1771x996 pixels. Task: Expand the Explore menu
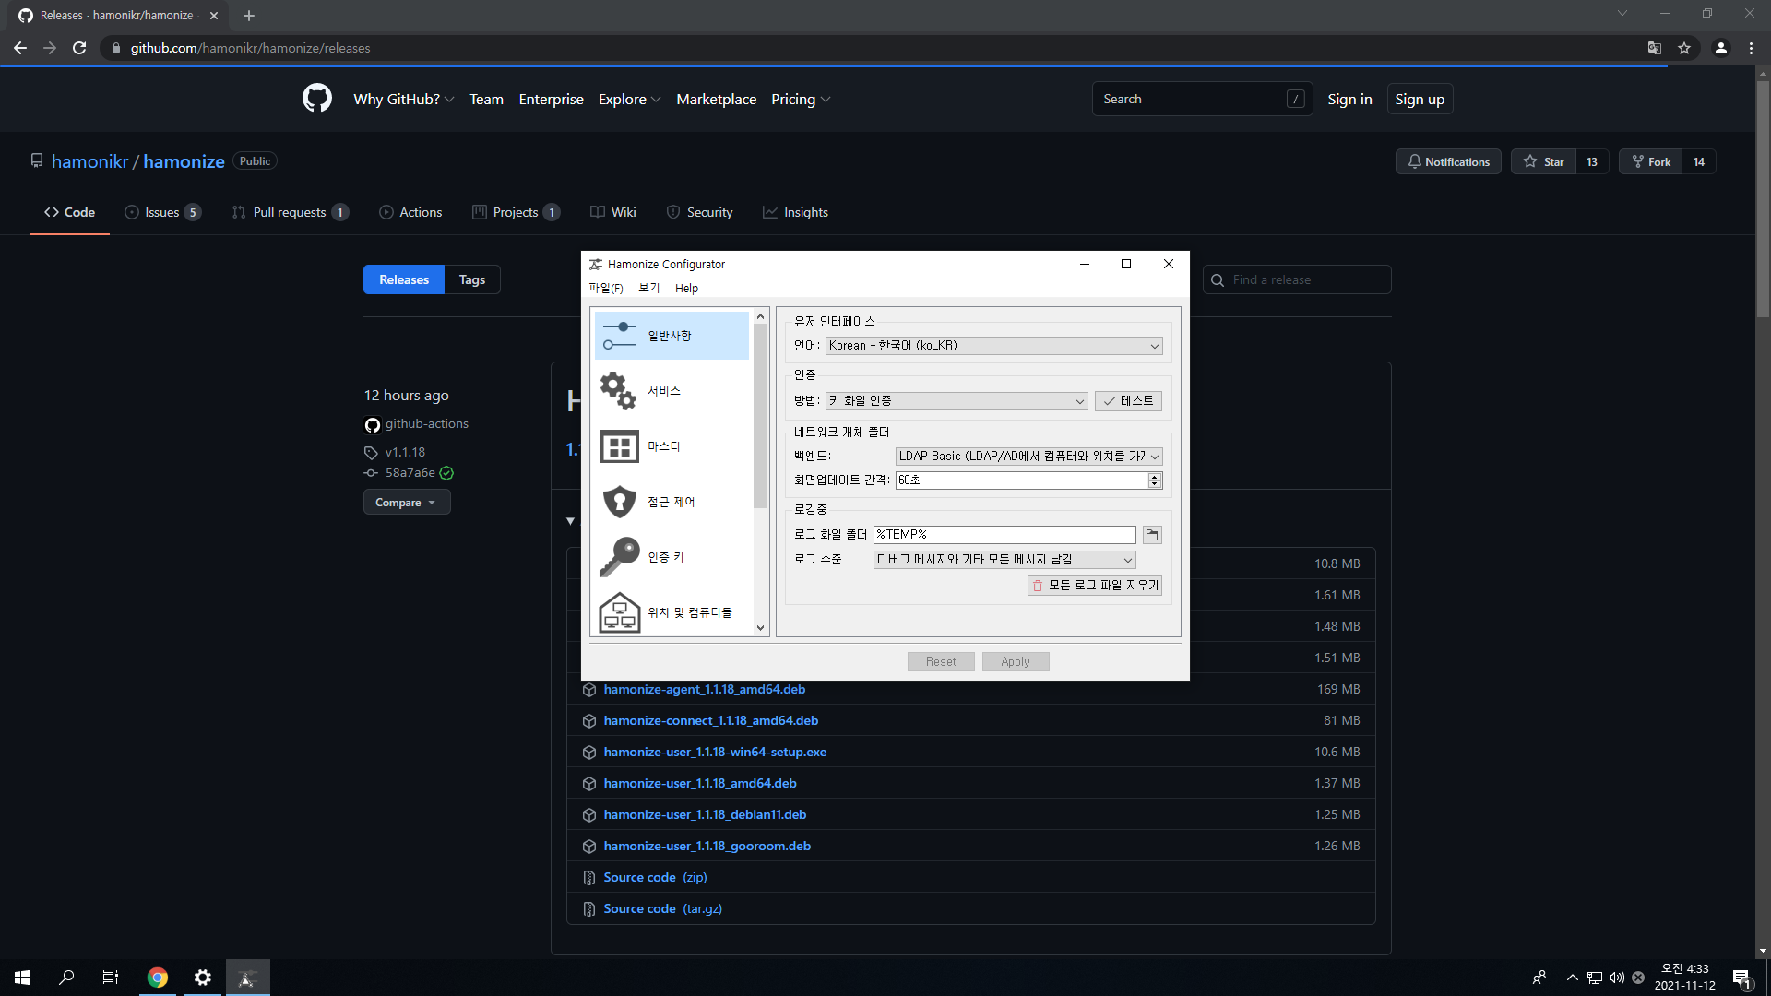pyautogui.click(x=629, y=99)
